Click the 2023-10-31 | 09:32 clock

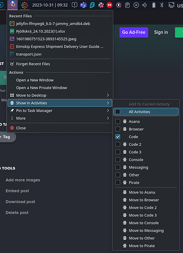click(50, 5)
